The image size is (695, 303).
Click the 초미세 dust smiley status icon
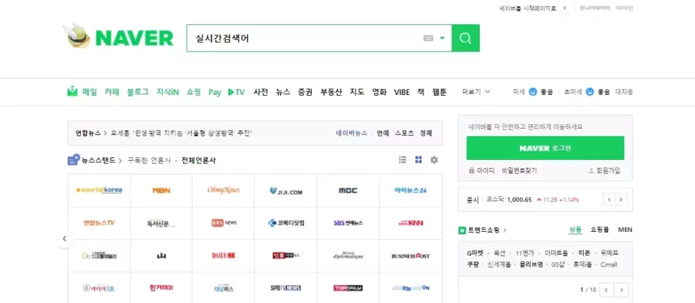(590, 92)
